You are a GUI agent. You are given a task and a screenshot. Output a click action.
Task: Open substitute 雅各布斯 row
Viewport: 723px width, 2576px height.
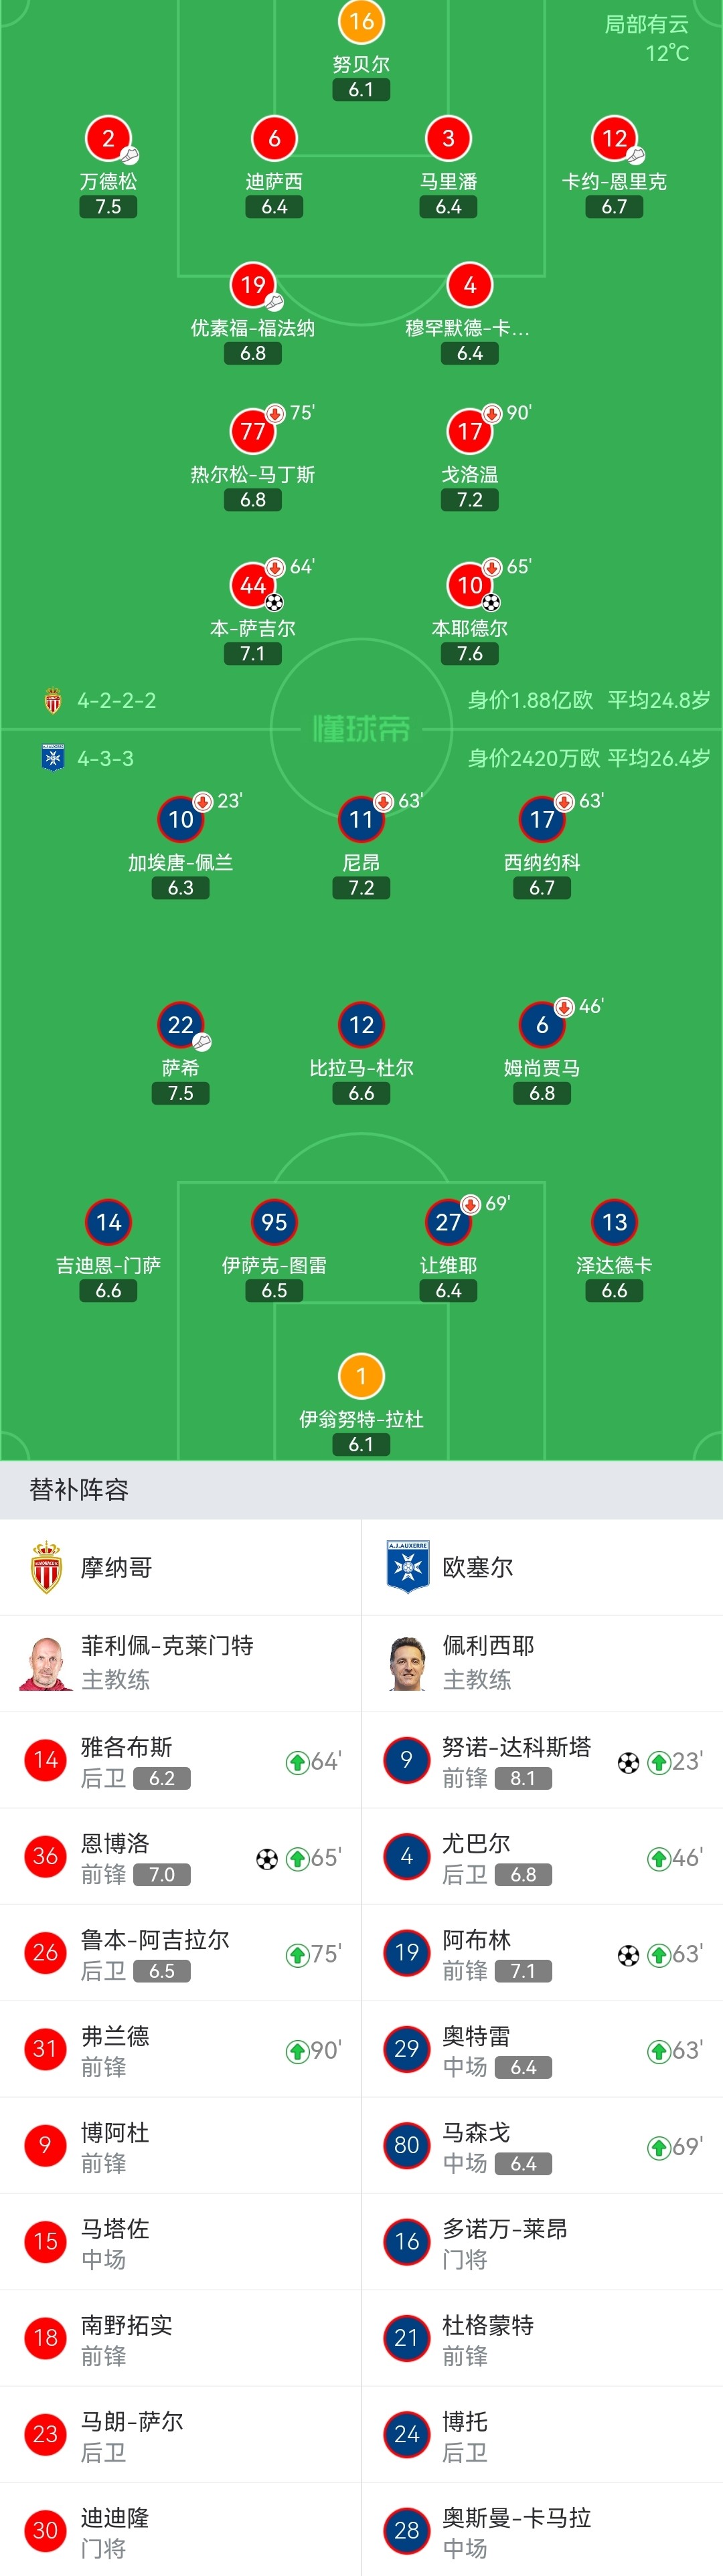pos(180,1760)
